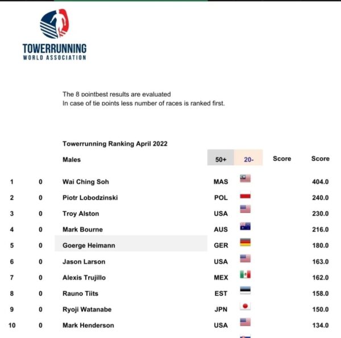Click the Japan flag icon

pos(245,306)
